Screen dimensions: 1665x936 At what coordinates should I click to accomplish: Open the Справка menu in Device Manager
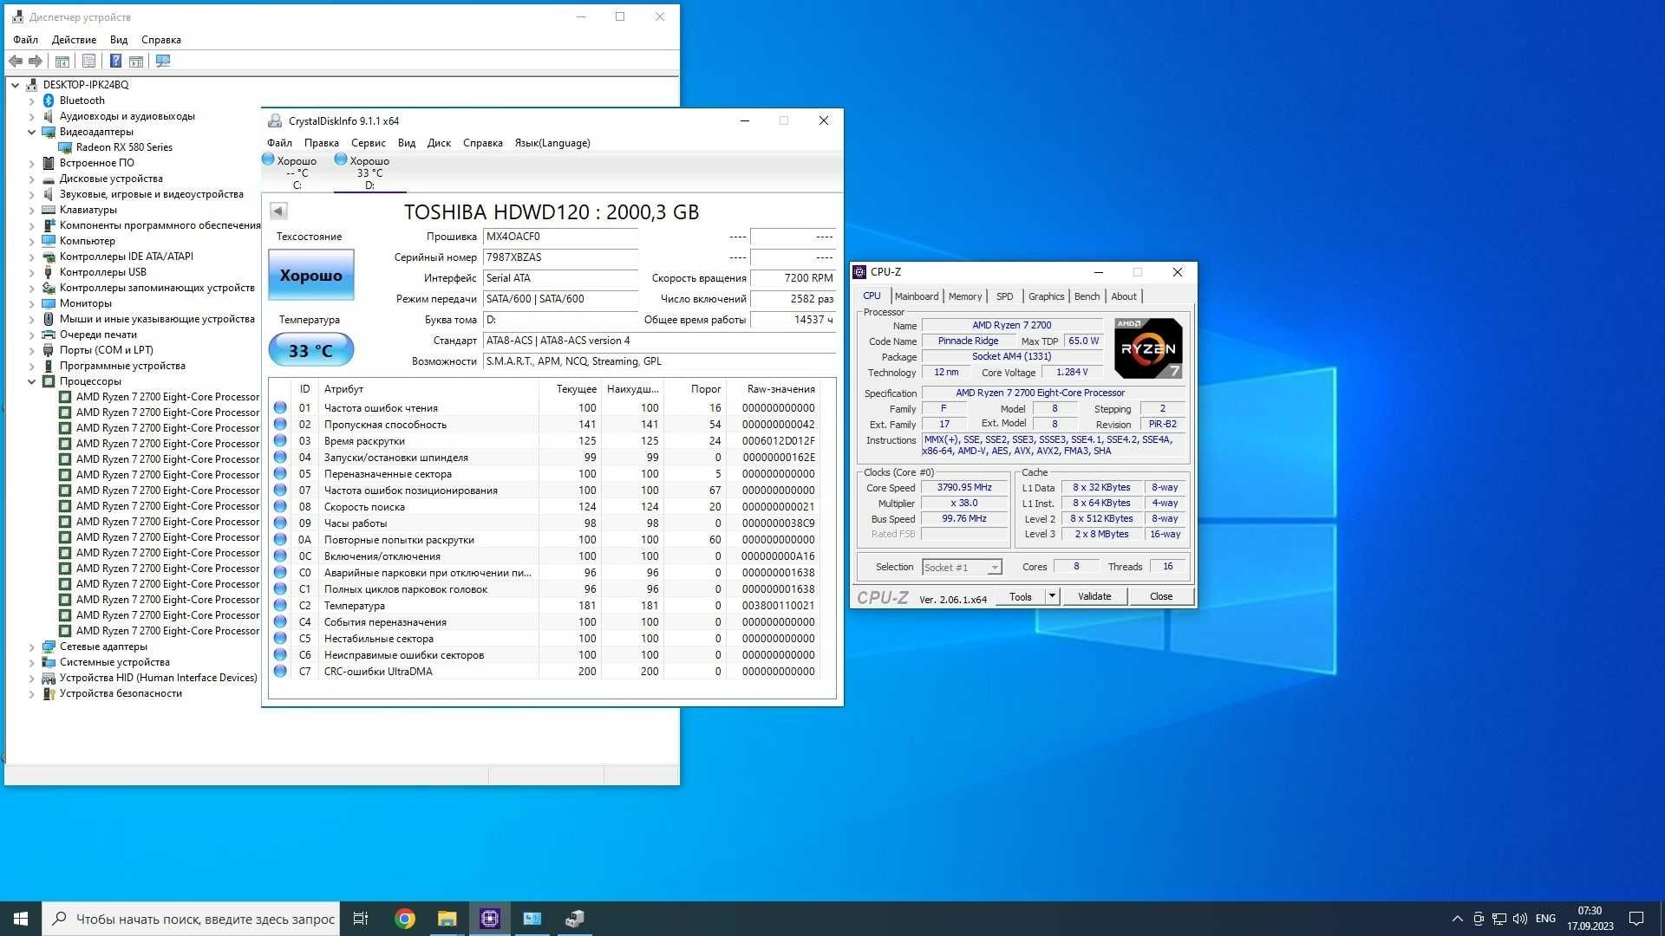(x=161, y=40)
